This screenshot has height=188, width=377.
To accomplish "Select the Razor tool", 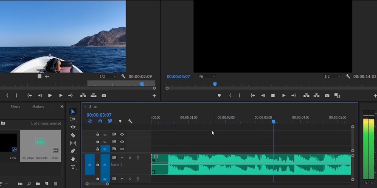I will coord(73,135).
